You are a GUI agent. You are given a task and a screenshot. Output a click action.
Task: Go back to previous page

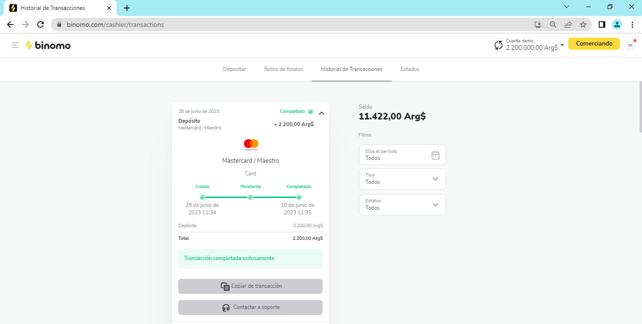10,24
